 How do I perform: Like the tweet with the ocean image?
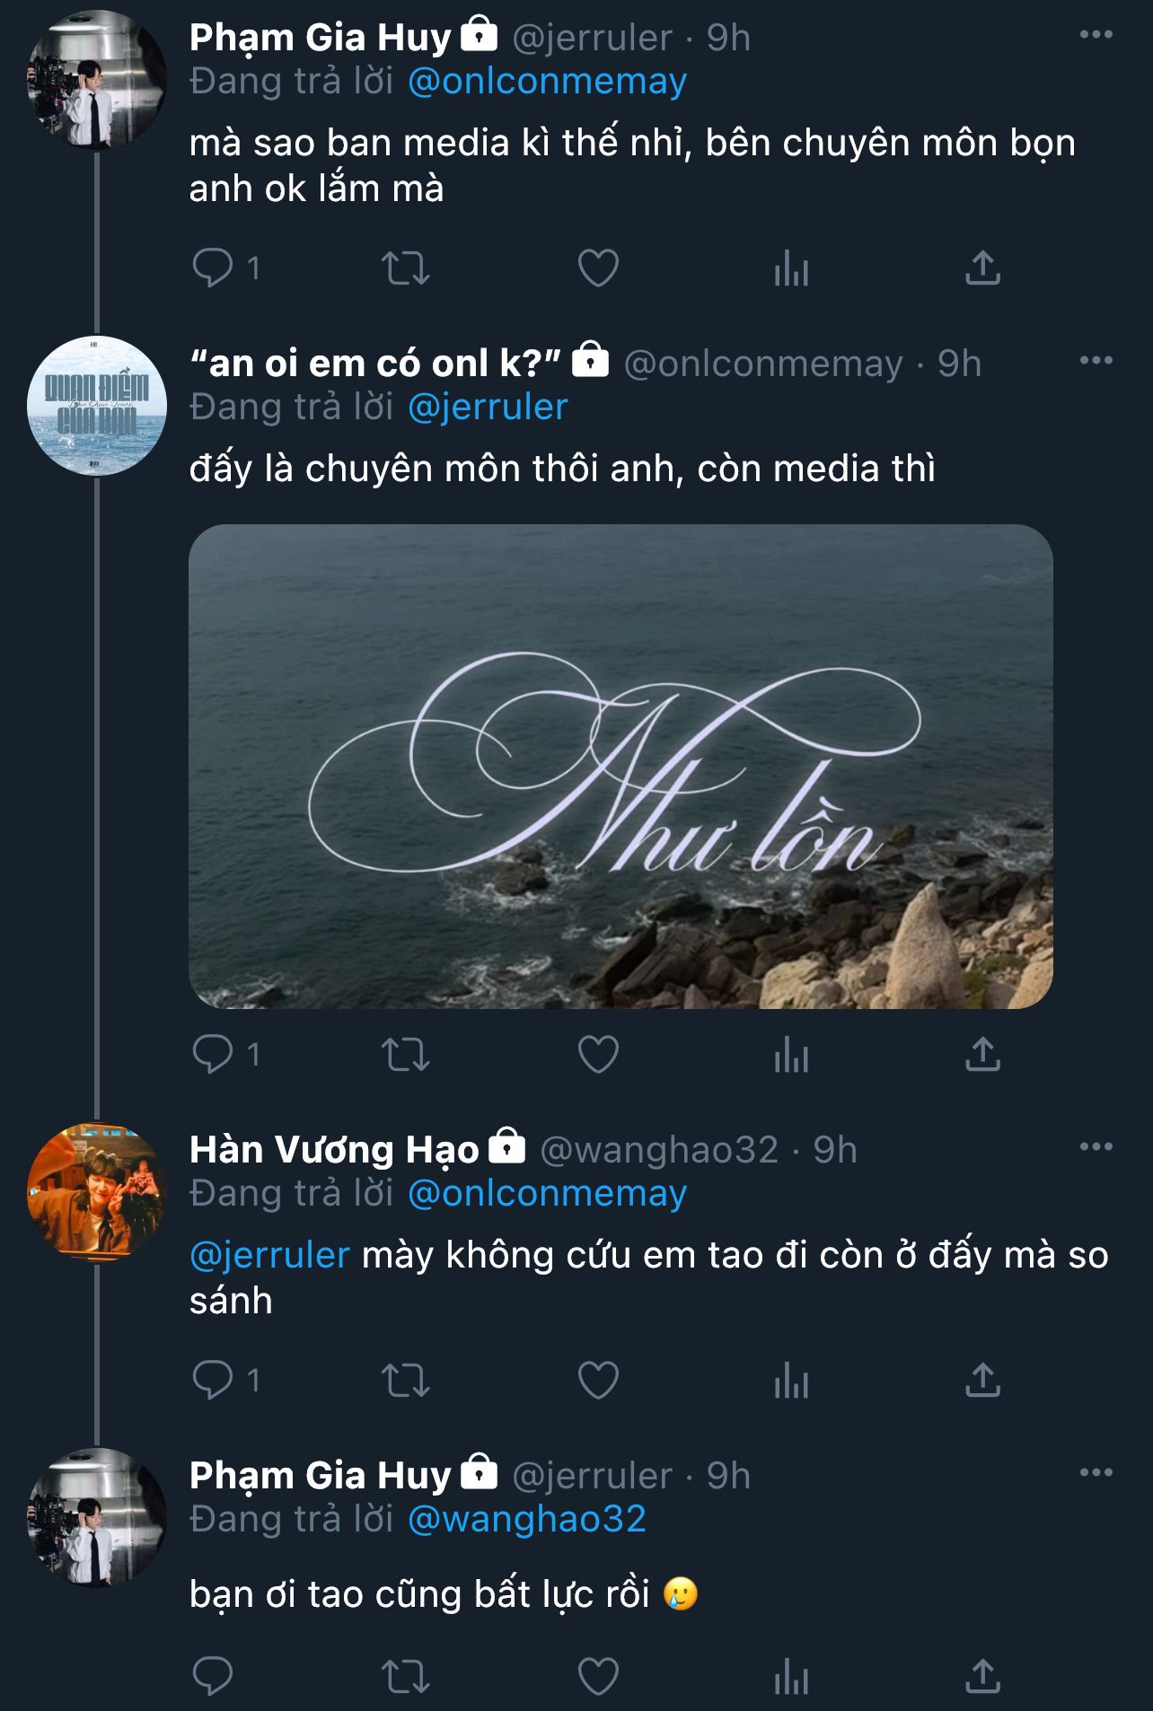tap(598, 1054)
